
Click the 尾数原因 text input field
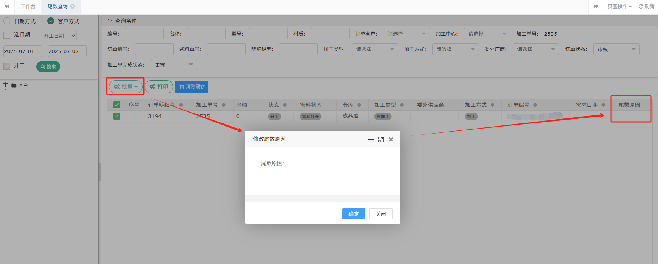(321, 175)
